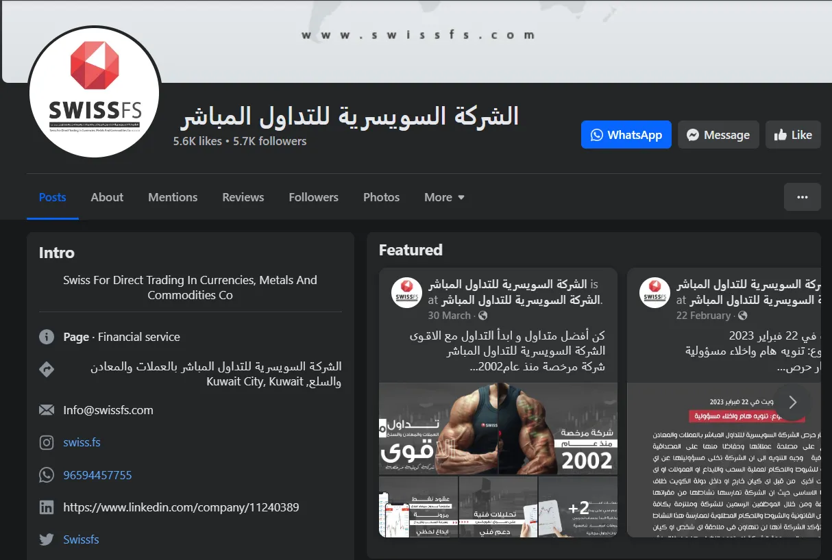Click the 5.7K followers count
Image resolution: width=832 pixels, height=560 pixels.
pyautogui.click(x=270, y=141)
